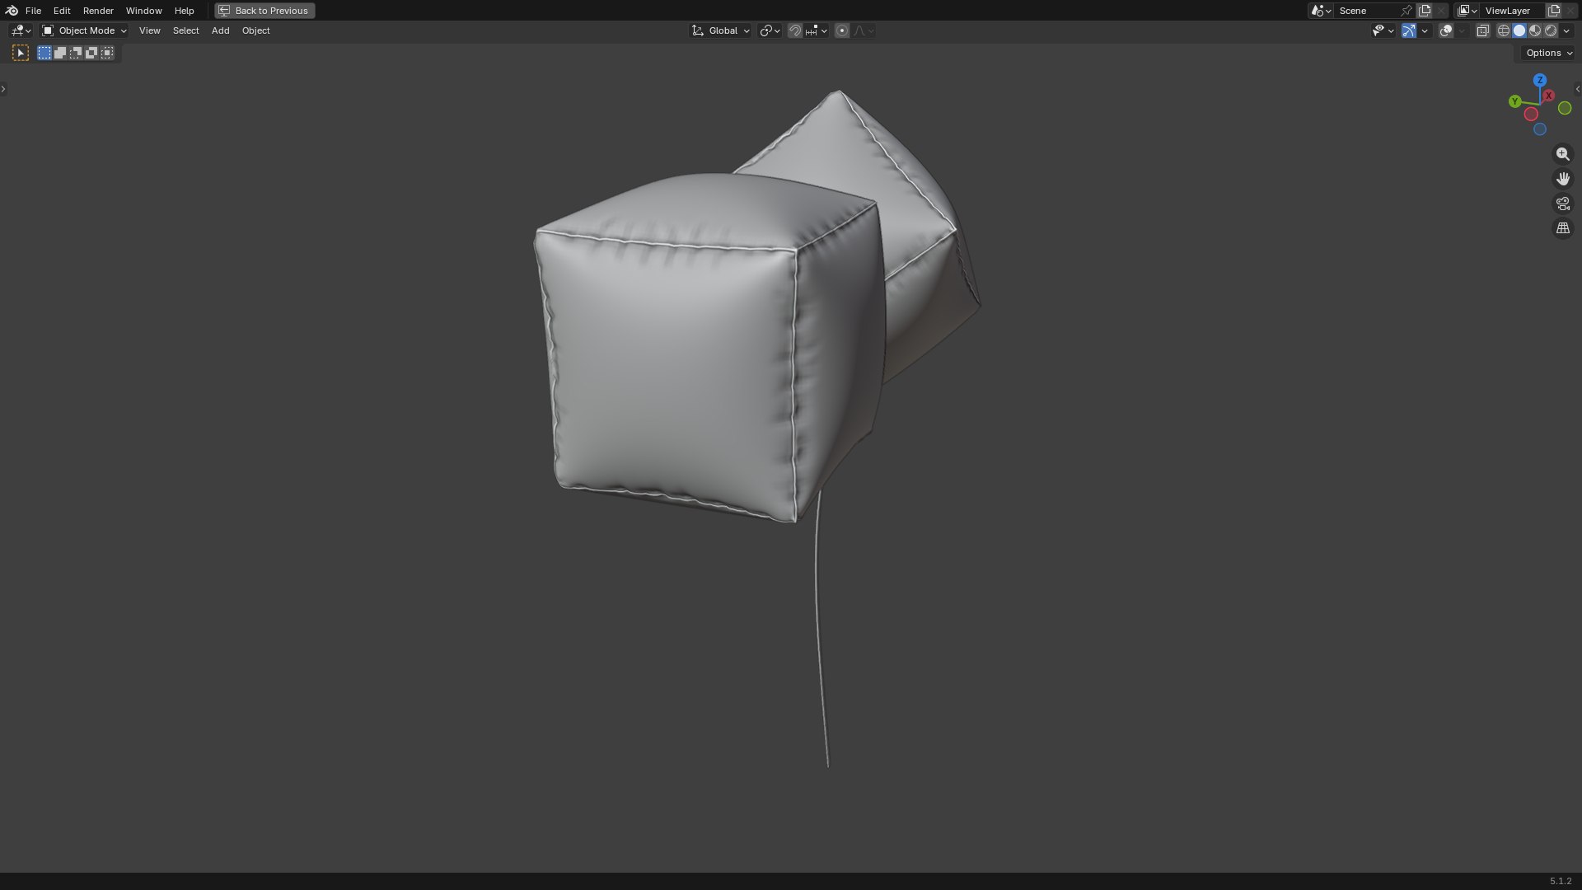The image size is (1582, 890).
Task: Click the Move view hand icon
Action: point(1563,179)
